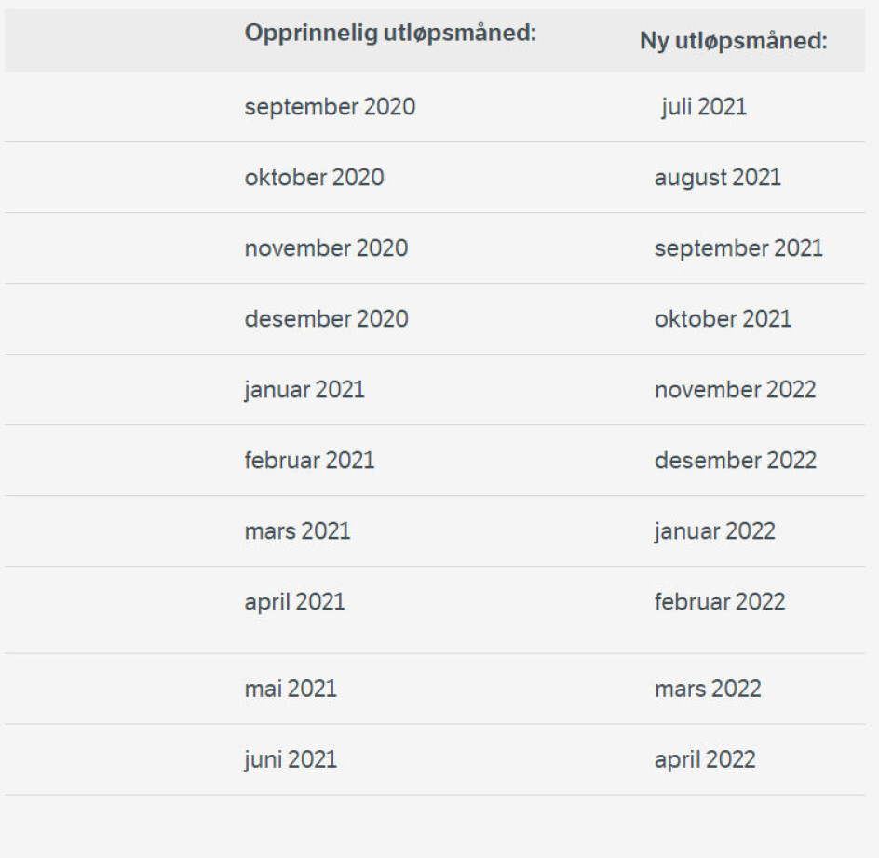The image size is (879, 858).
Task: Select the 'april 2021' cell
Action: (294, 602)
